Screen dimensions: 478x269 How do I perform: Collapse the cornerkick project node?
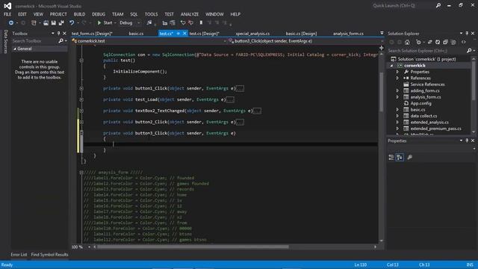[391, 66]
